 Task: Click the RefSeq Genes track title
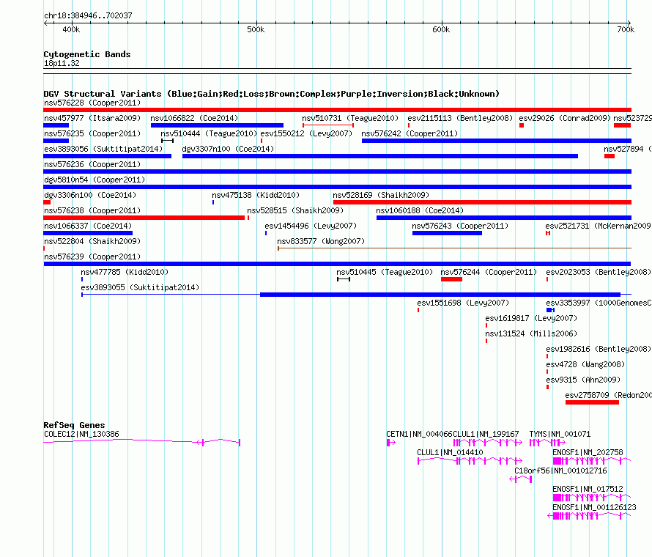74,425
